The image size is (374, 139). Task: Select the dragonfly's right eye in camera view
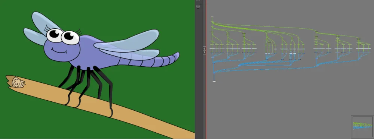(70, 38)
